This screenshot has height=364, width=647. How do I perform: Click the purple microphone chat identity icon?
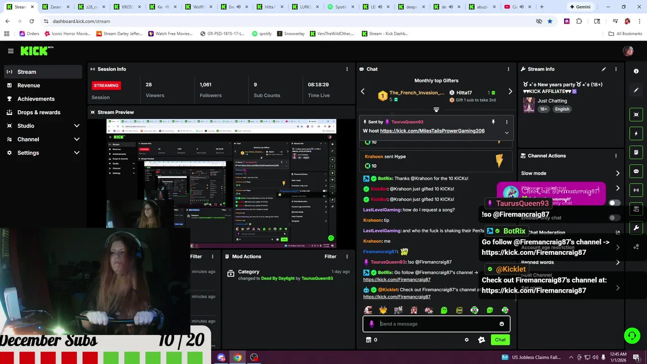pos(372,324)
